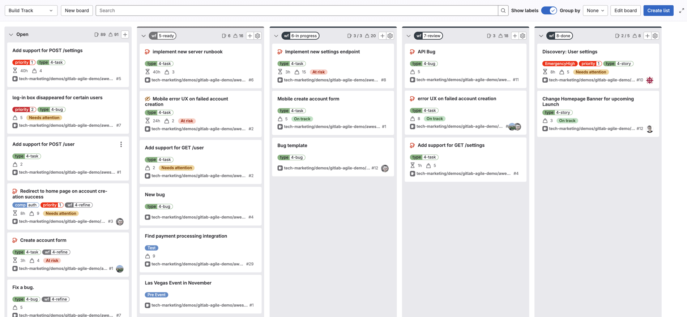687x317 pixels.
Task: Click the search magnifier icon button
Action: point(503,10)
